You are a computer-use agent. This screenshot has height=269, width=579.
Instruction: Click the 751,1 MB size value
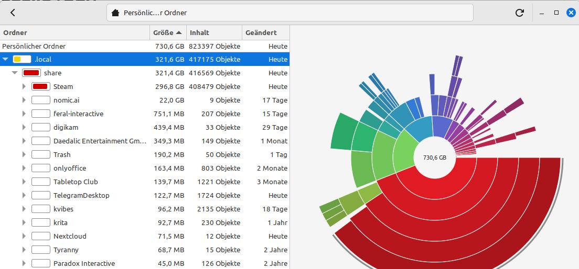tap(169, 114)
